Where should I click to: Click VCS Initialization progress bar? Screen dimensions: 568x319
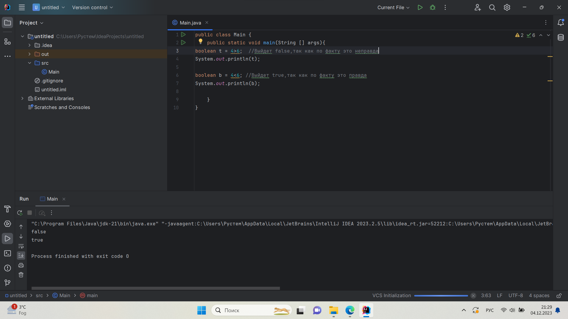point(441,296)
